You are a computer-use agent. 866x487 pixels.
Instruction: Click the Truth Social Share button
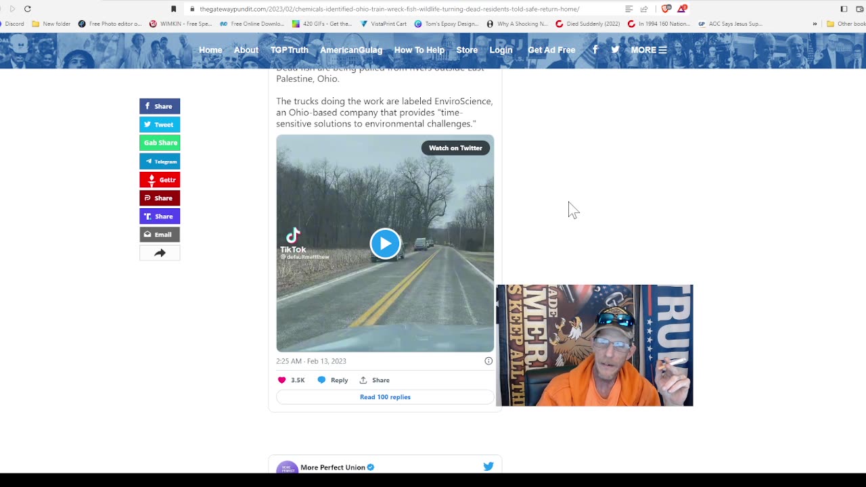pos(160,216)
